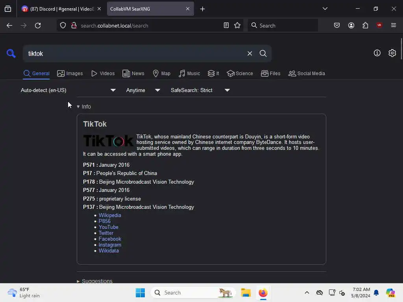Switch to Files search tab

coord(270,74)
